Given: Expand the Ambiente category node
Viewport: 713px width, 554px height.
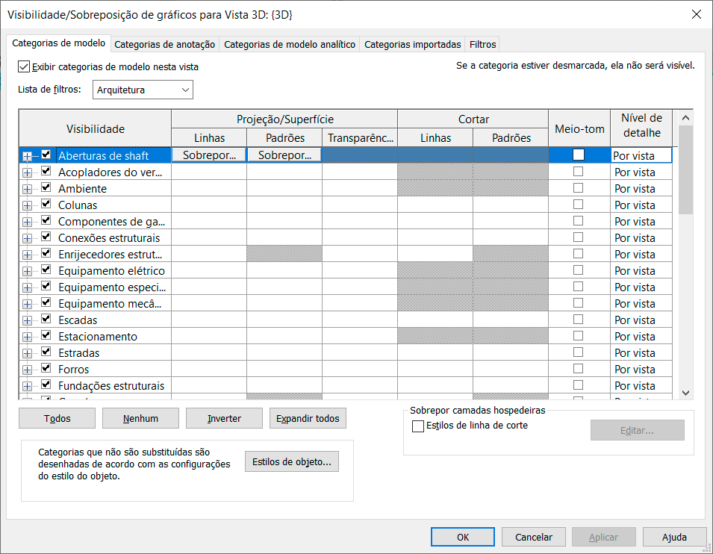Looking at the screenshot, I should pyautogui.click(x=28, y=189).
